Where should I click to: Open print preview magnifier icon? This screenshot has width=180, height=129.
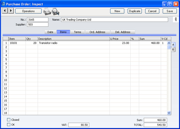tap(56, 11)
